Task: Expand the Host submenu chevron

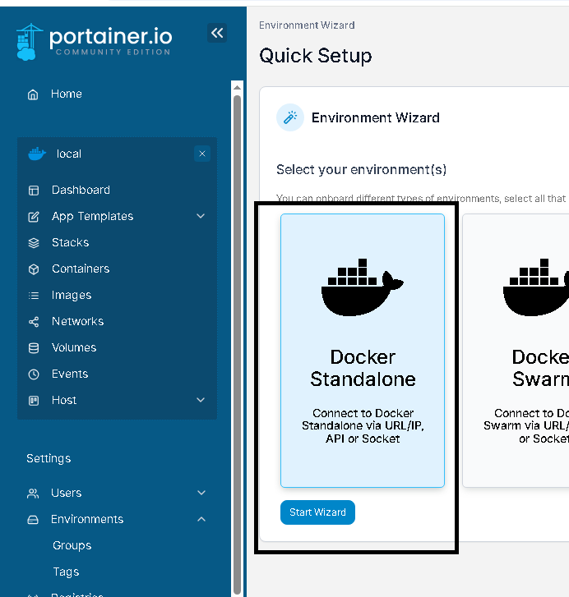Action: [x=201, y=400]
